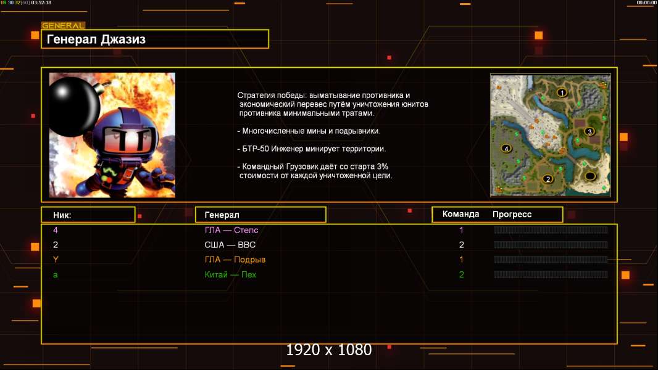Select player nickname 4
Screen dimensions: 658x370
point(56,230)
